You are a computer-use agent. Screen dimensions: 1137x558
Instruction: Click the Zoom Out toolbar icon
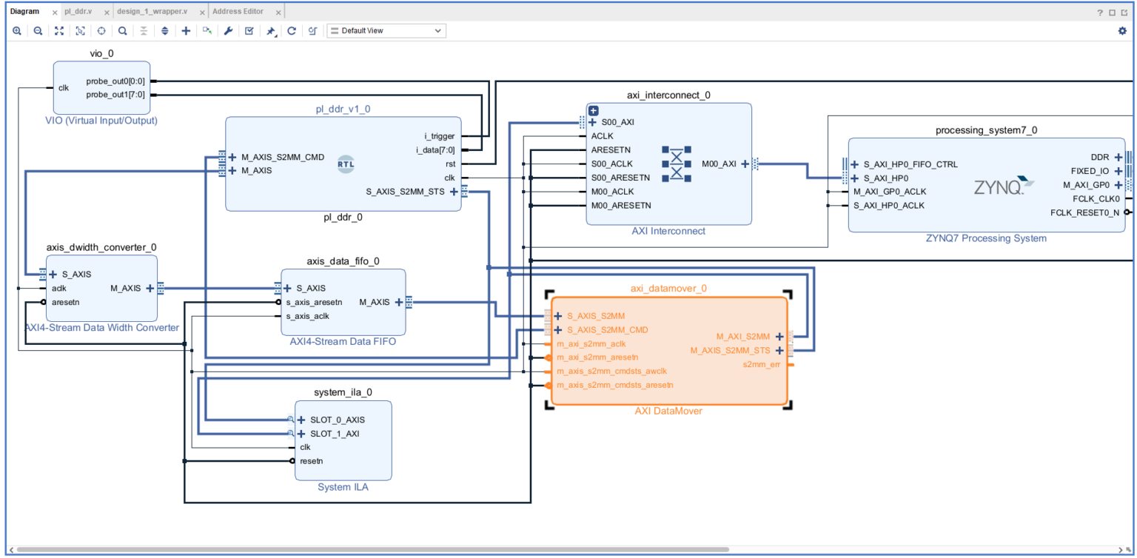point(38,31)
